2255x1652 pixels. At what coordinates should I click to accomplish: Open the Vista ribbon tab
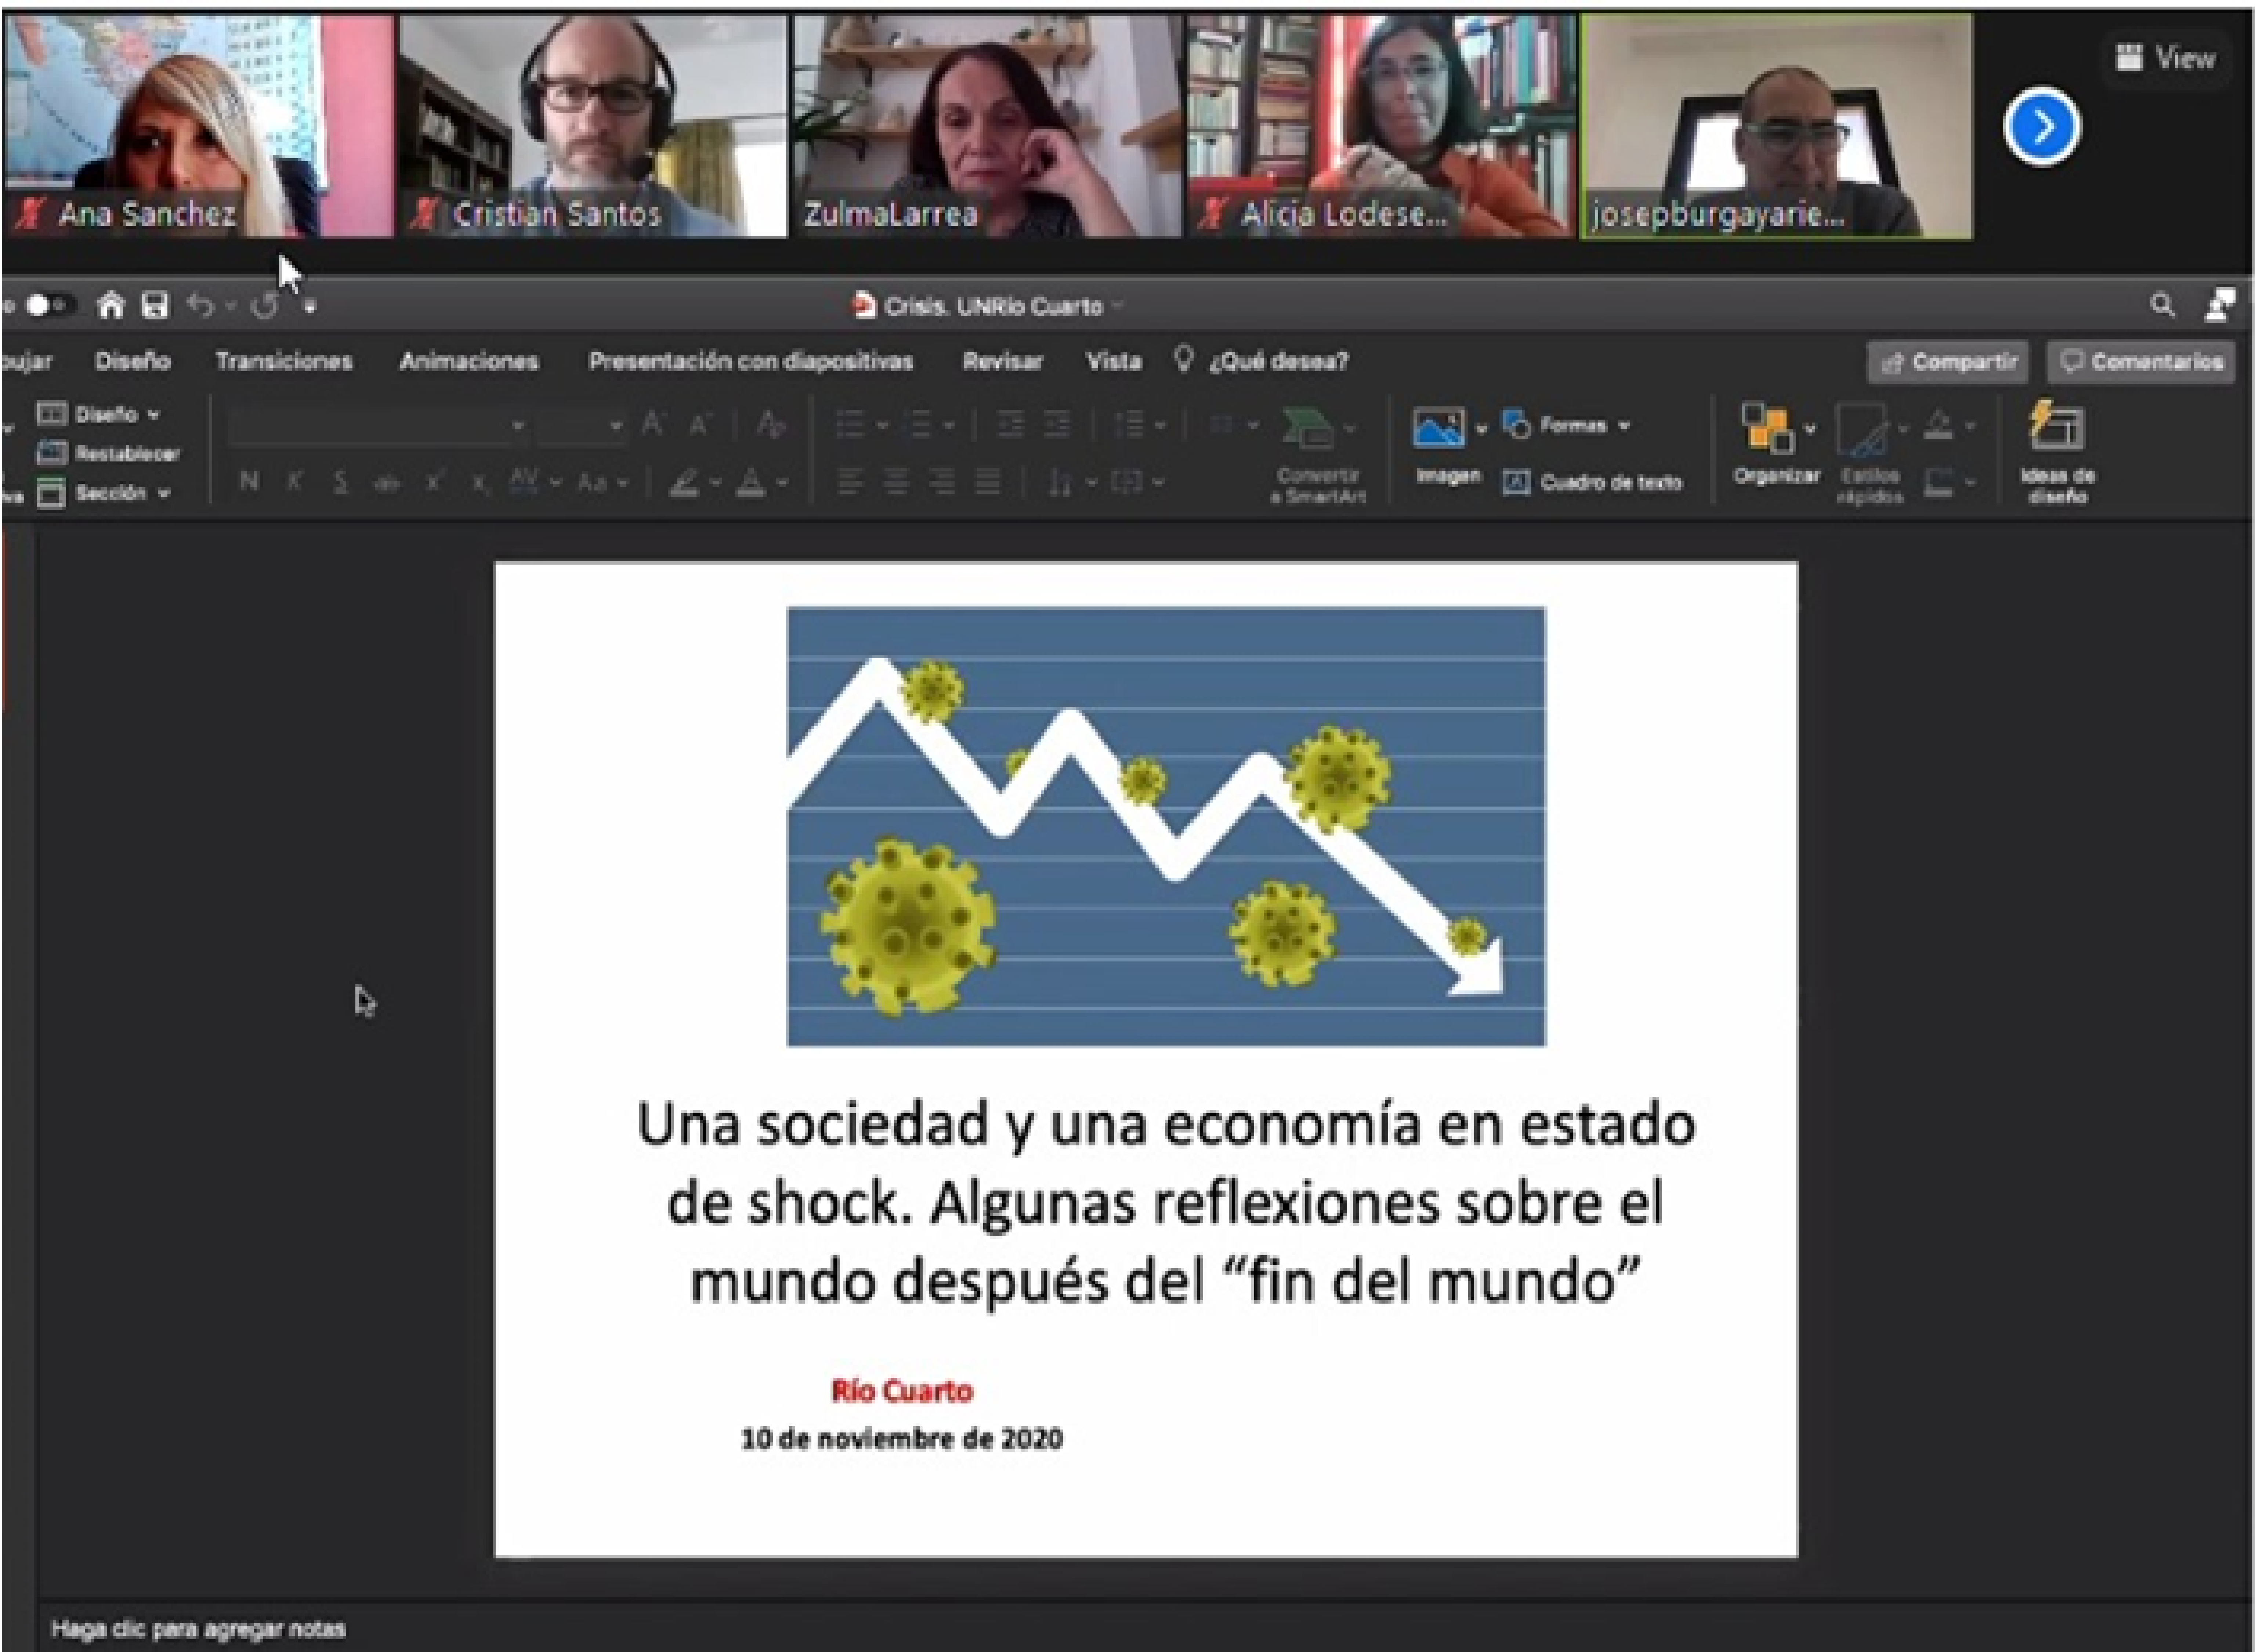(x=1113, y=361)
